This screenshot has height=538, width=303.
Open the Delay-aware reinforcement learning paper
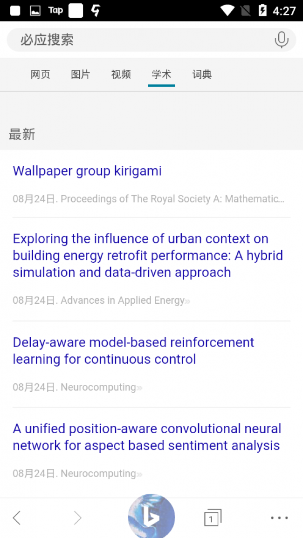pos(133,351)
